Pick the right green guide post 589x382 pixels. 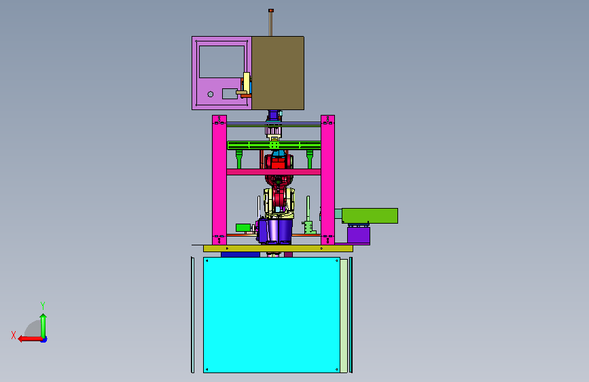tap(310, 159)
